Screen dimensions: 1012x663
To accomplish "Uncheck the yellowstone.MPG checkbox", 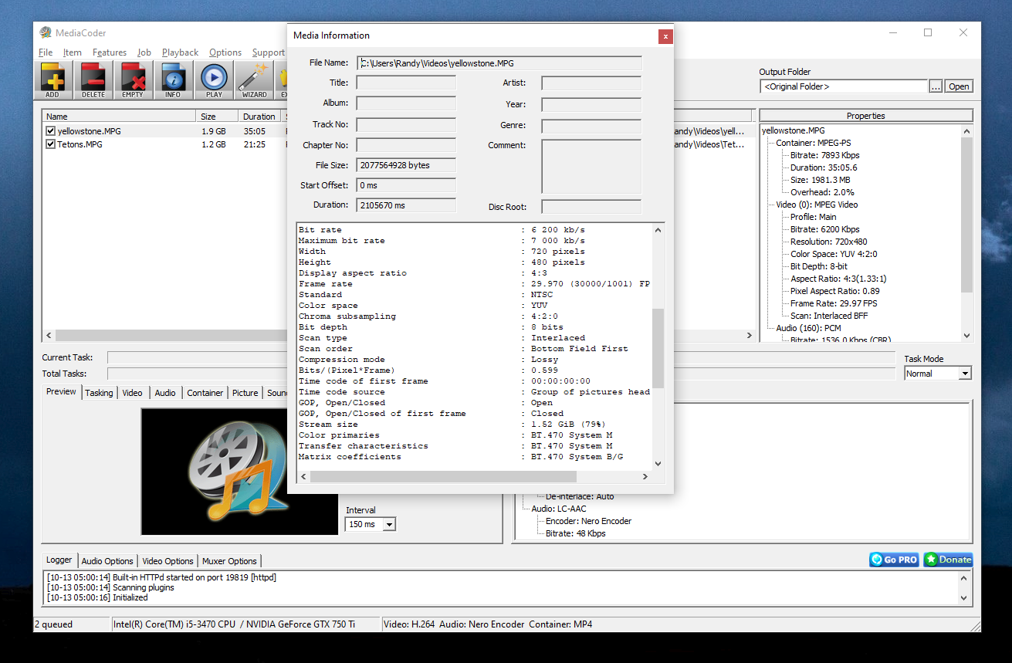I will (51, 131).
